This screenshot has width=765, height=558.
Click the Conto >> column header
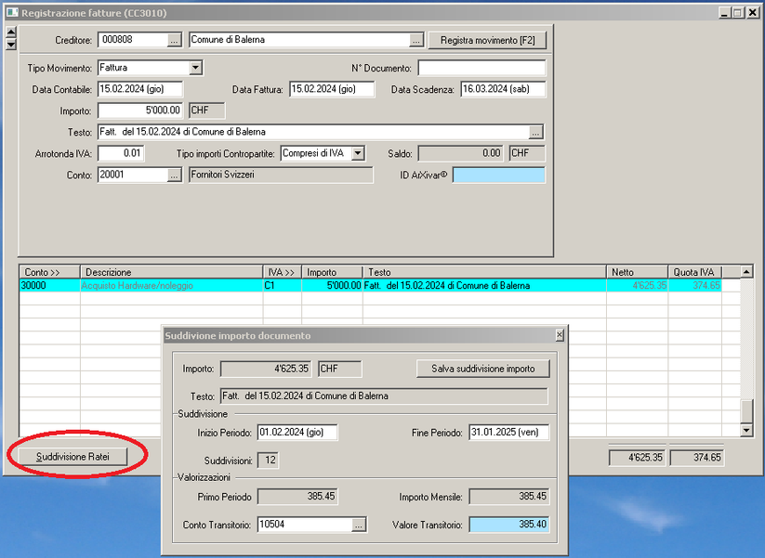tap(48, 272)
